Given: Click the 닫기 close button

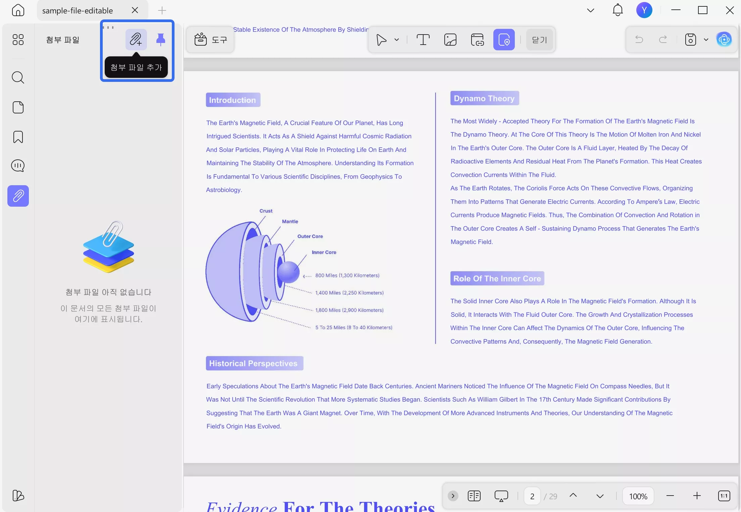Looking at the screenshot, I should [x=540, y=40].
